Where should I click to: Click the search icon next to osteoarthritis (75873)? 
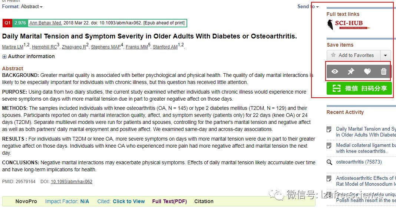[x=329, y=162]
